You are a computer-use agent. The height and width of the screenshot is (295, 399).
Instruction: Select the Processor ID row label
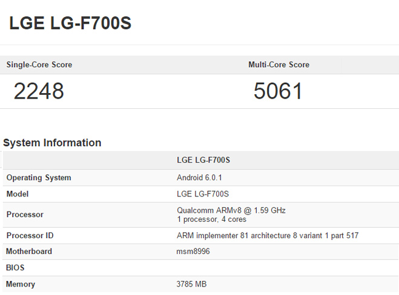[x=30, y=236]
